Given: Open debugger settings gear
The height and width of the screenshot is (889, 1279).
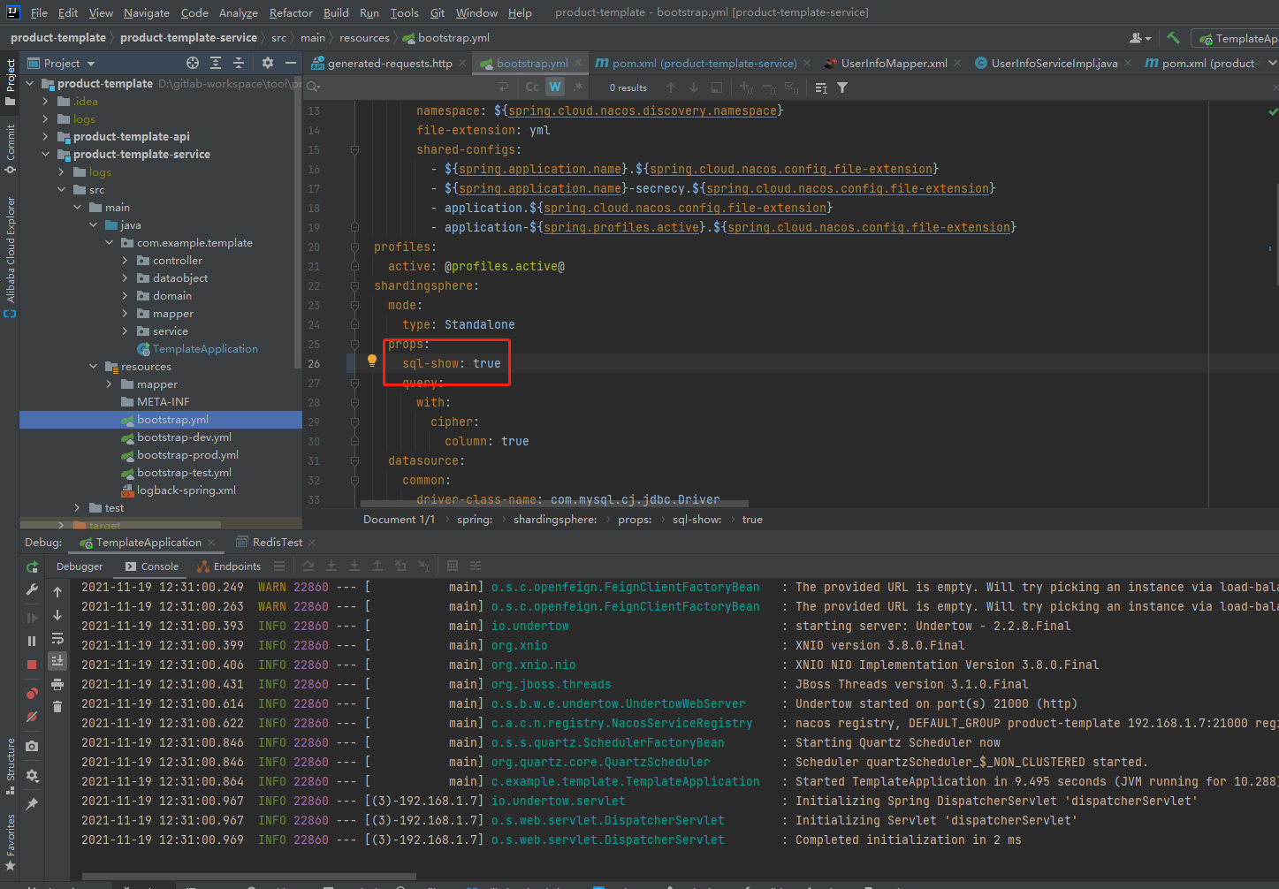Looking at the screenshot, I should pyautogui.click(x=33, y=775).
